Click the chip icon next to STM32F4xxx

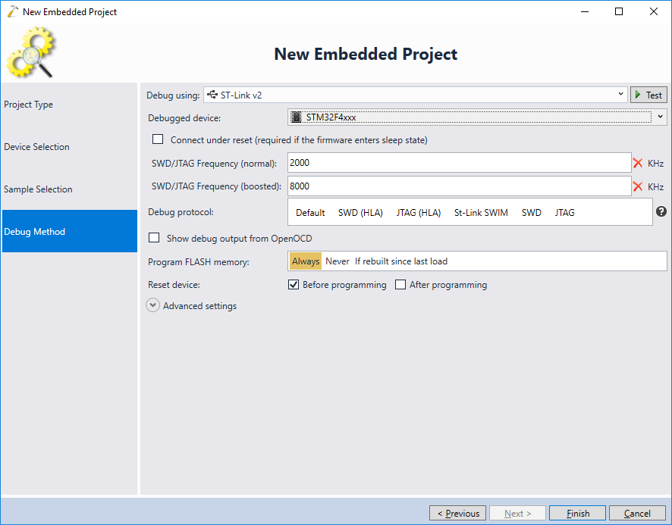[296, 117]
